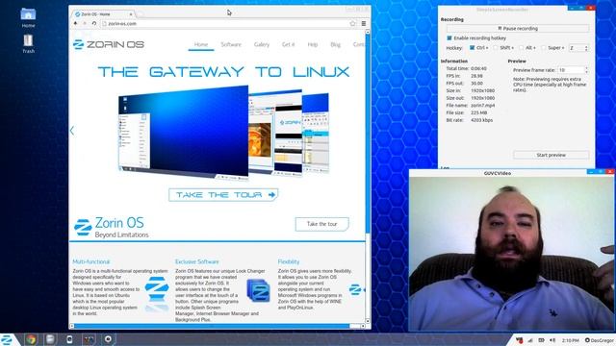The image size is (616, 346).
Task: Open the hotkey letter Z dropdown
Action: (x=578, y=48)
